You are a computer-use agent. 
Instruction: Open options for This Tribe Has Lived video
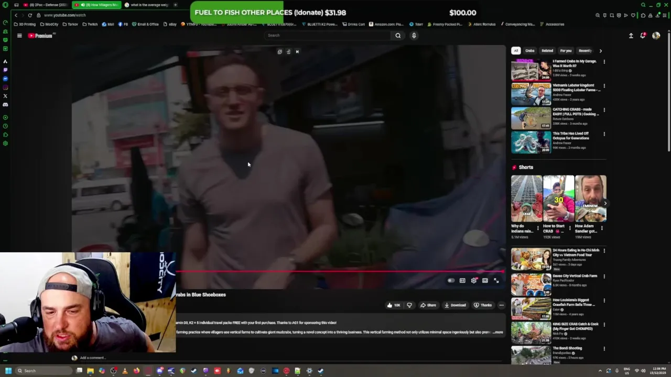click(604, 134)
